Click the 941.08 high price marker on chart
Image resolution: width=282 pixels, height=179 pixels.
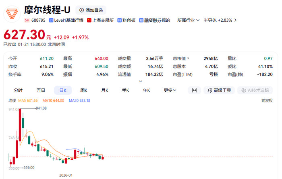[x=41, y=108]
